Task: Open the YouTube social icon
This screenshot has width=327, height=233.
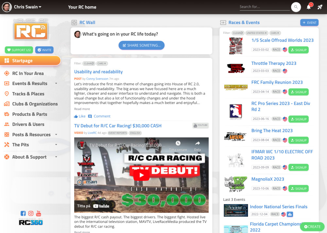Action: [x=39, y=213]
